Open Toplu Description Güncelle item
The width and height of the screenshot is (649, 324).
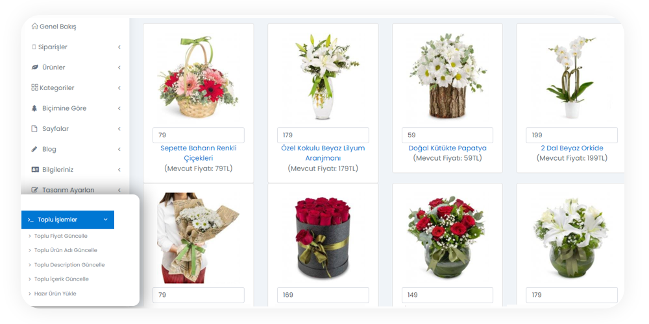pyautogui.click(x=69, y=264)
